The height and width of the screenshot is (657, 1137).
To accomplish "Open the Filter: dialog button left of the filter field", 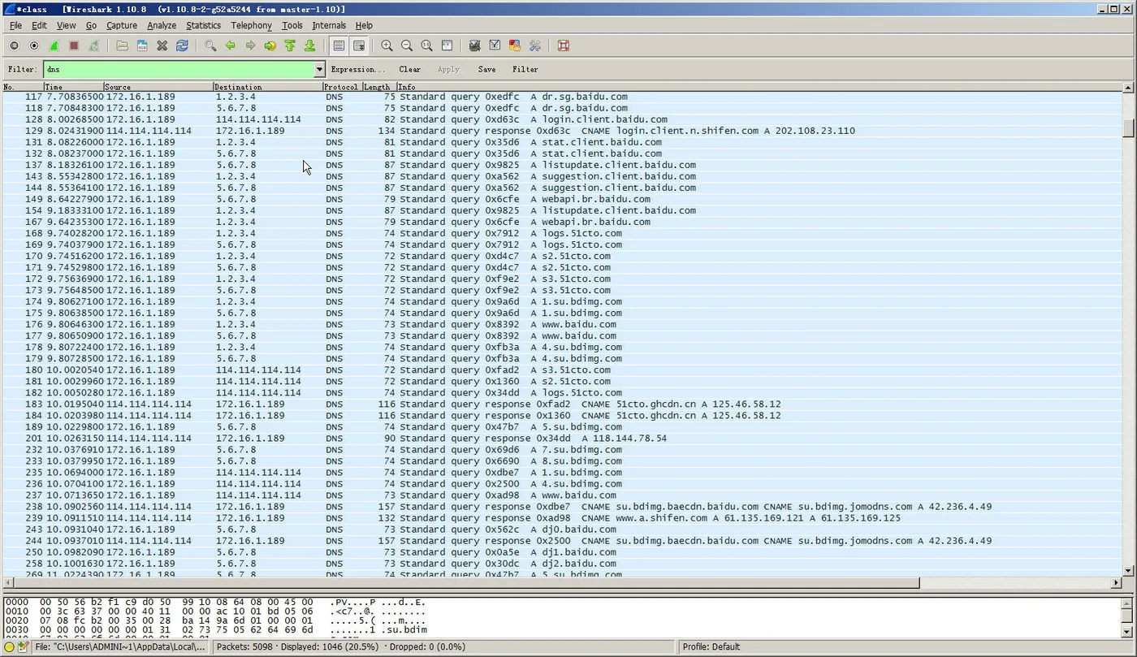I will coord(22,70).
